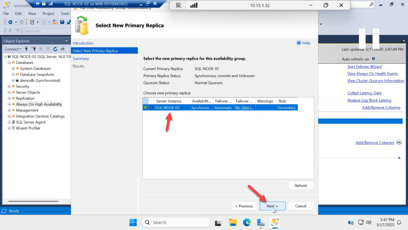Open Server Manager taskbar icon
The height and width of the screenshot is (230, 408).
click(x=261, y=223)
